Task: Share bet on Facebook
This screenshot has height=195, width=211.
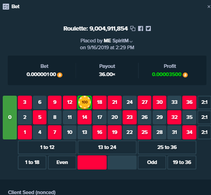Action: click(141, 29)
